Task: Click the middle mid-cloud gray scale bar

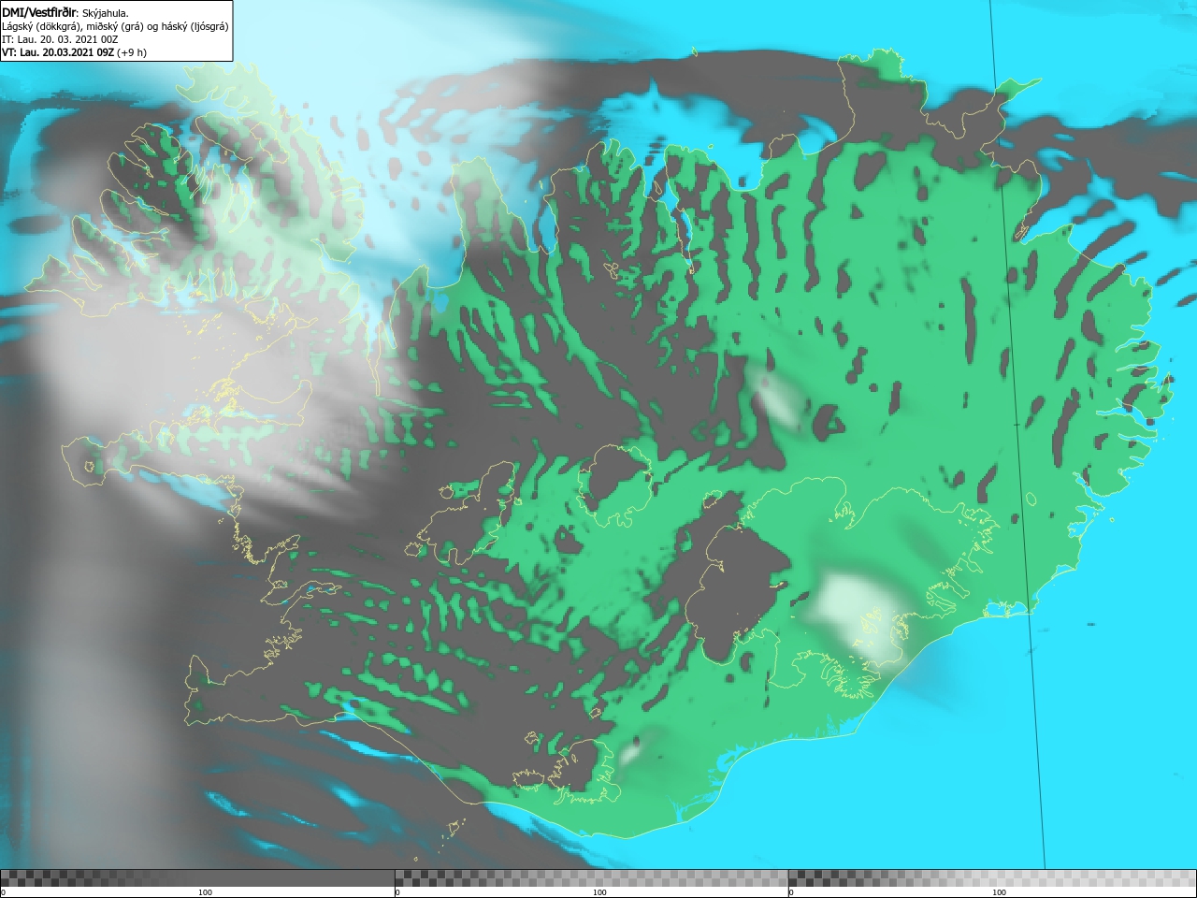Action: click(x=591, y=878)
